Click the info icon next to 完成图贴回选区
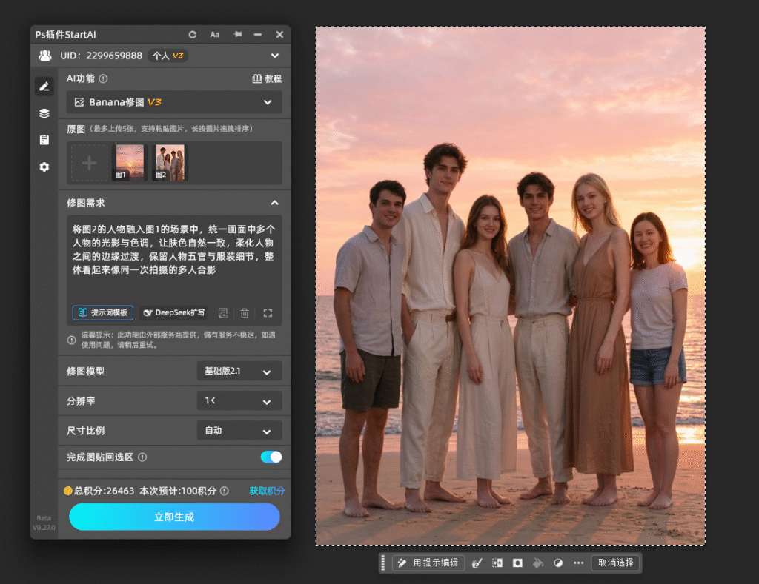The image size is (759, 584). click(x=142, y=457)
